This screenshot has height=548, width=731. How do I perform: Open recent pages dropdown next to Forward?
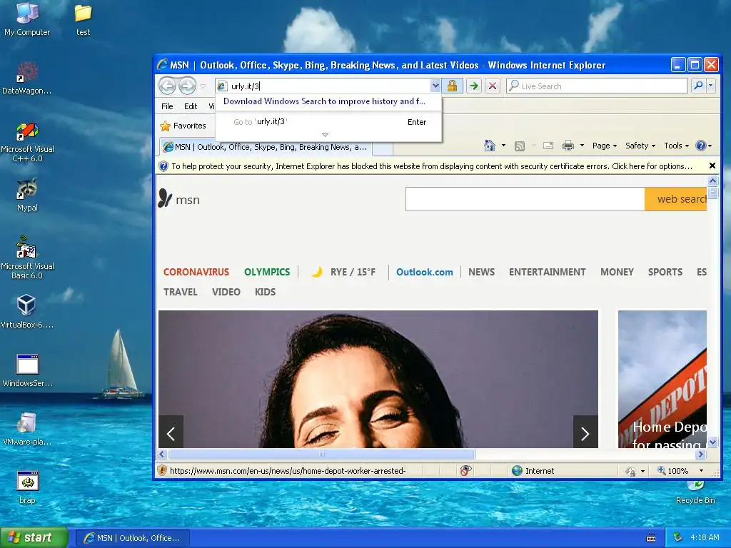coord(203,86)
